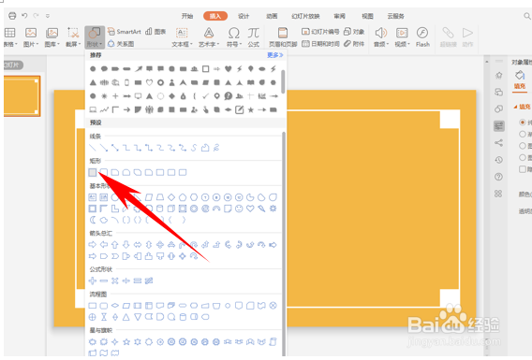Open the 符号 symbol dropdown
Screen dimensions: 532x360
(234, 36)
